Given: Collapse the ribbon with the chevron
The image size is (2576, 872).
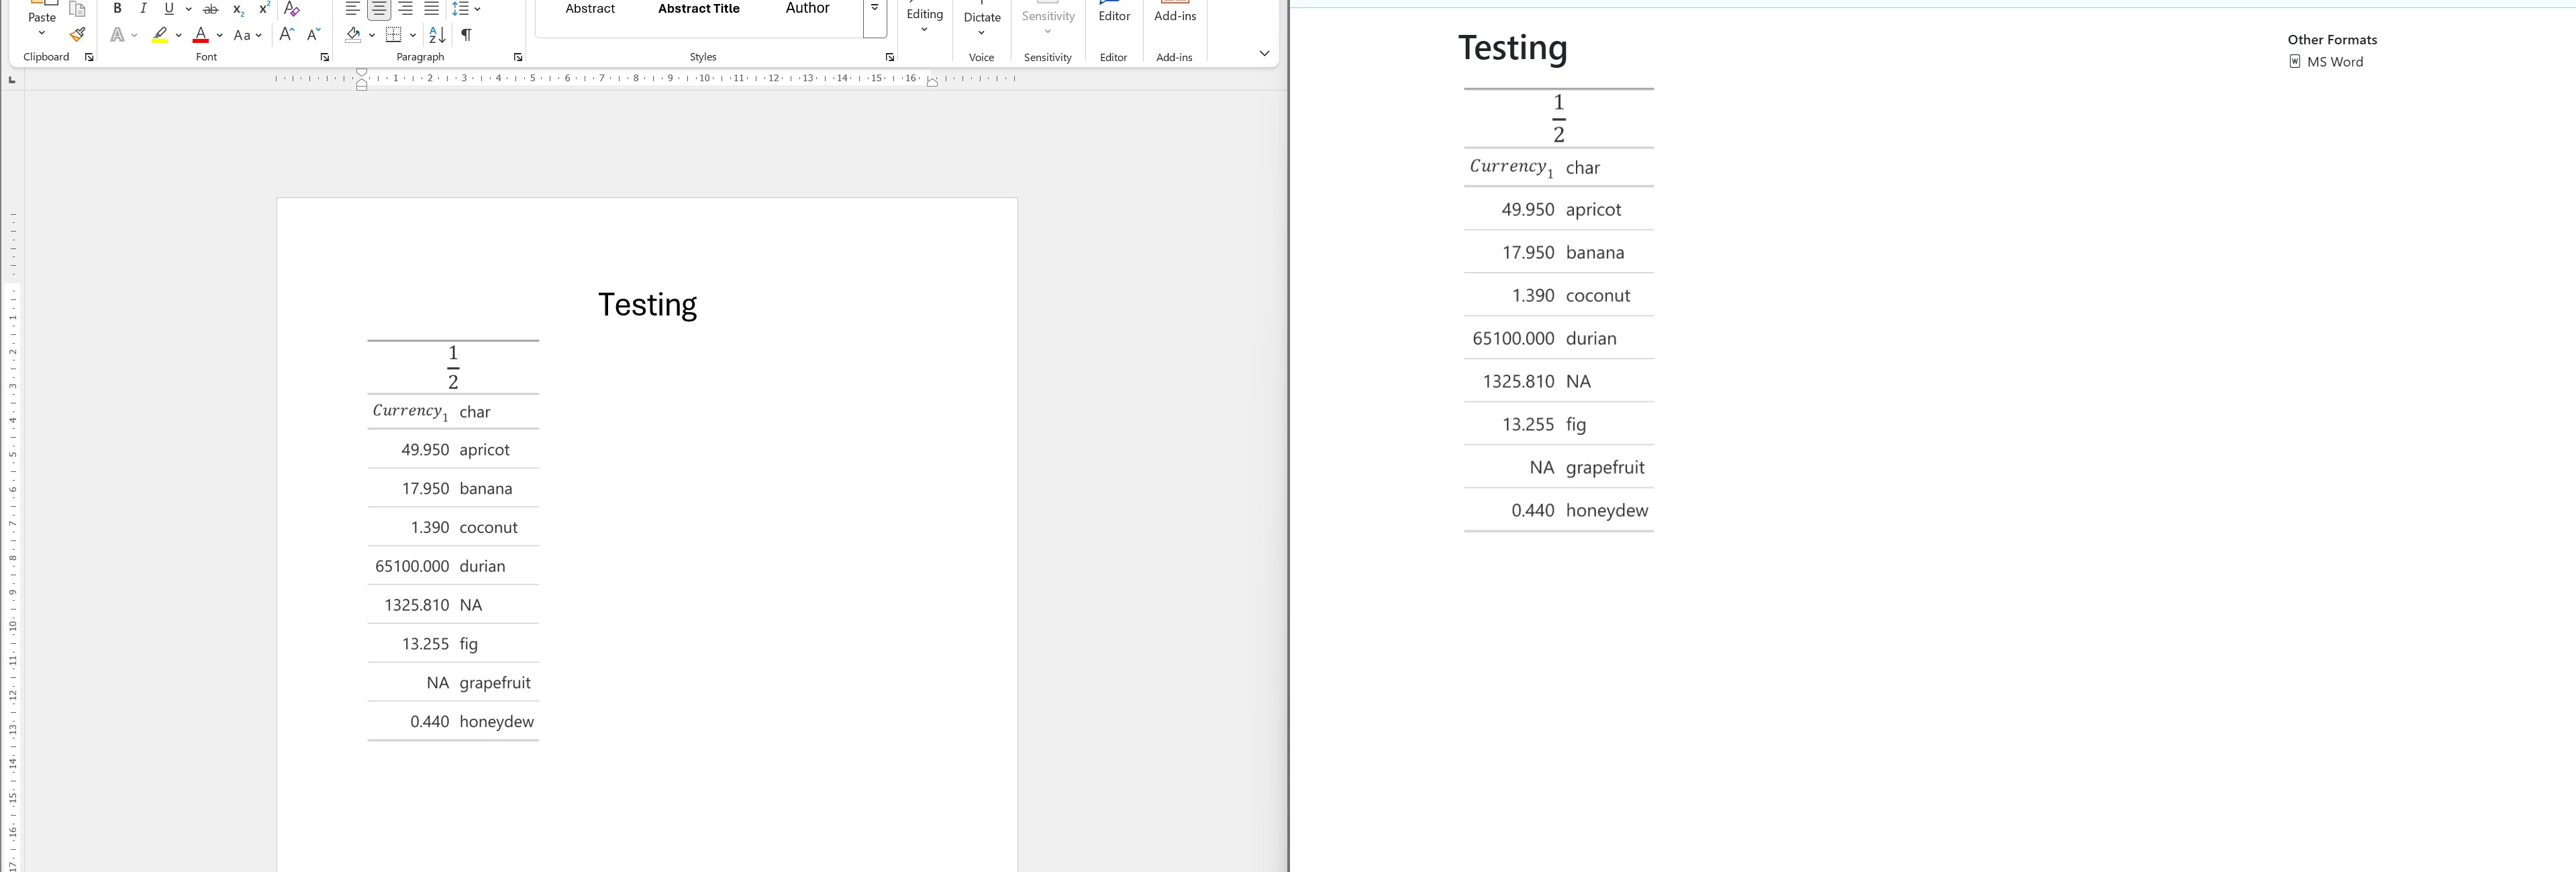Looking at the screenshot, I should 1264,54.
